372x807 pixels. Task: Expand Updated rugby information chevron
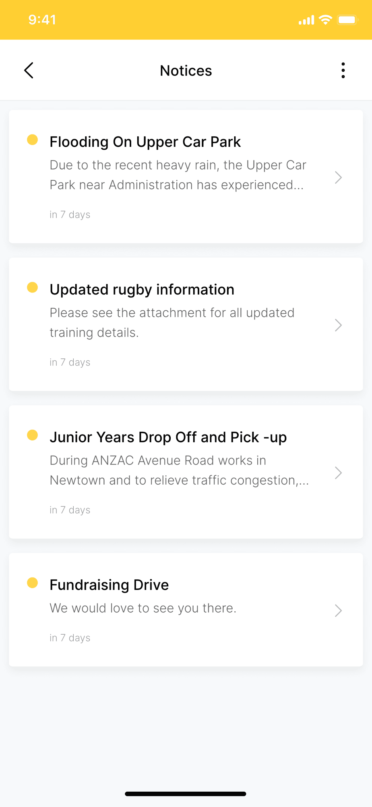338,325
